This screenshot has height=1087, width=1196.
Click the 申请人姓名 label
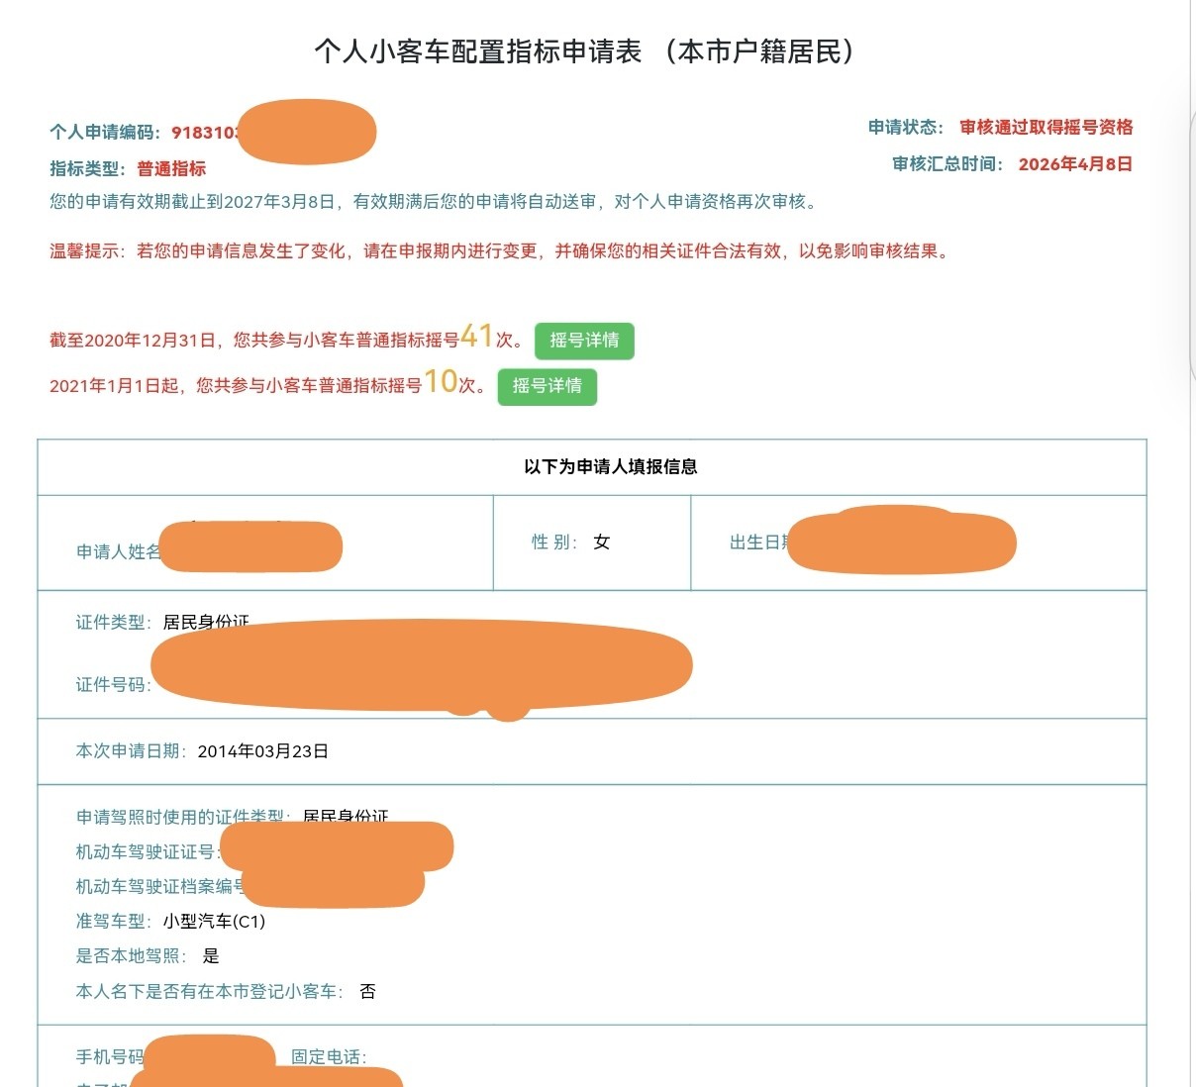click(119, 551)
